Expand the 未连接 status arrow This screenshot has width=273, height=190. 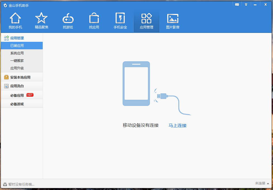coord(268,184)
